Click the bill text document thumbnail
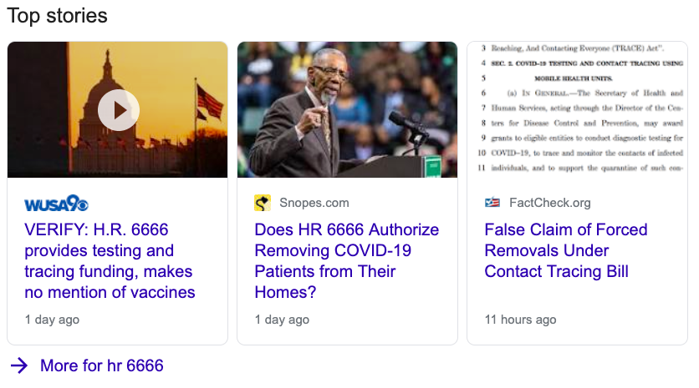 pyautogui.click(x=577, y=109)
